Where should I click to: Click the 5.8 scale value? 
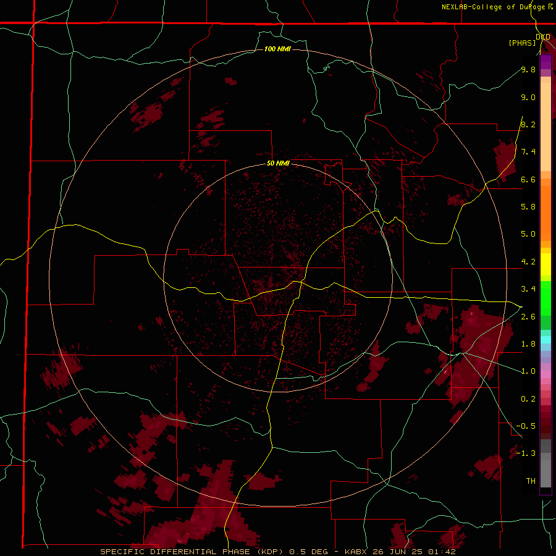528,207
